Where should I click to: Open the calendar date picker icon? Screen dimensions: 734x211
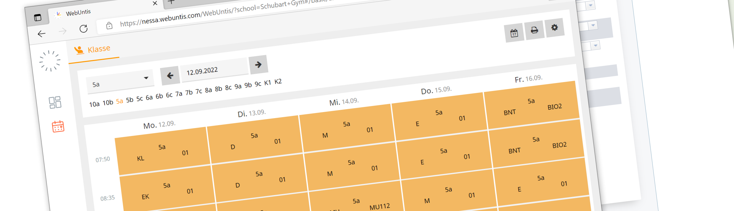pos(514,33)
